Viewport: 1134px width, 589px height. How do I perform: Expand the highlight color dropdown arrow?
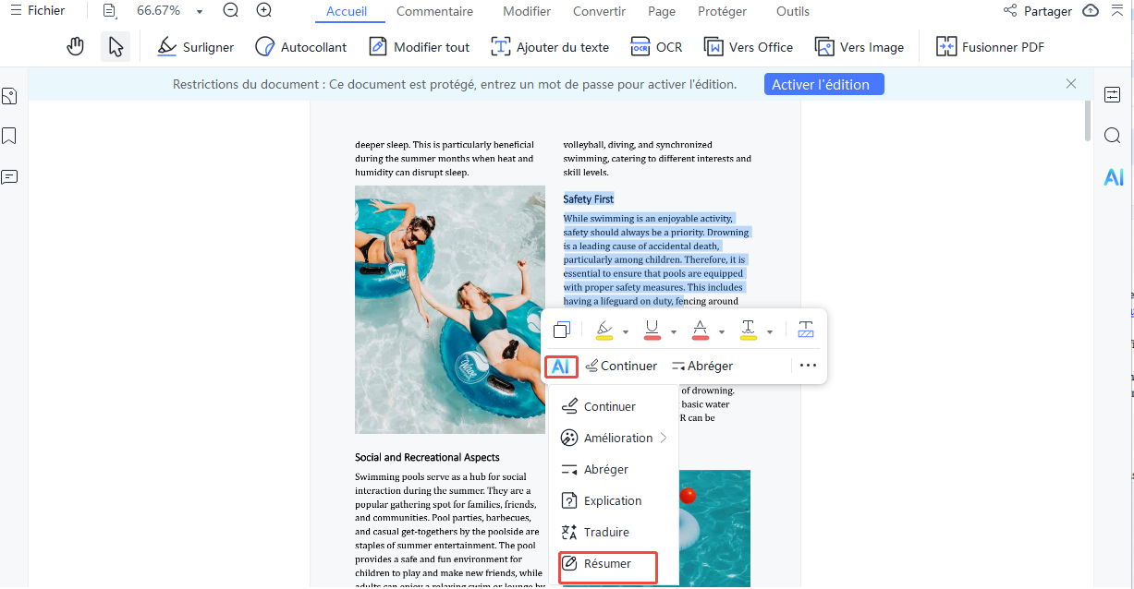pos(626,331)
